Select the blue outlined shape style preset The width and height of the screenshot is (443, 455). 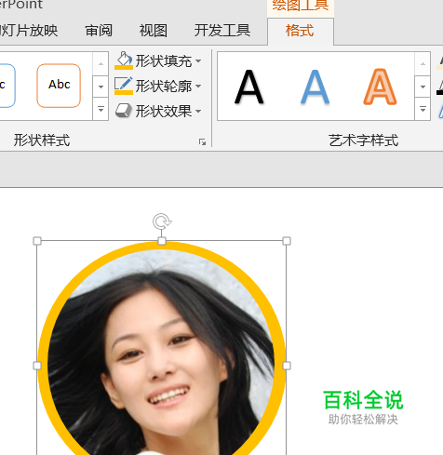pos(7,86)
